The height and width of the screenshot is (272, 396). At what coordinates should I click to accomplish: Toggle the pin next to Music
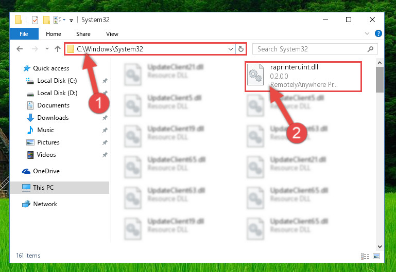click(x=105, y=130)
